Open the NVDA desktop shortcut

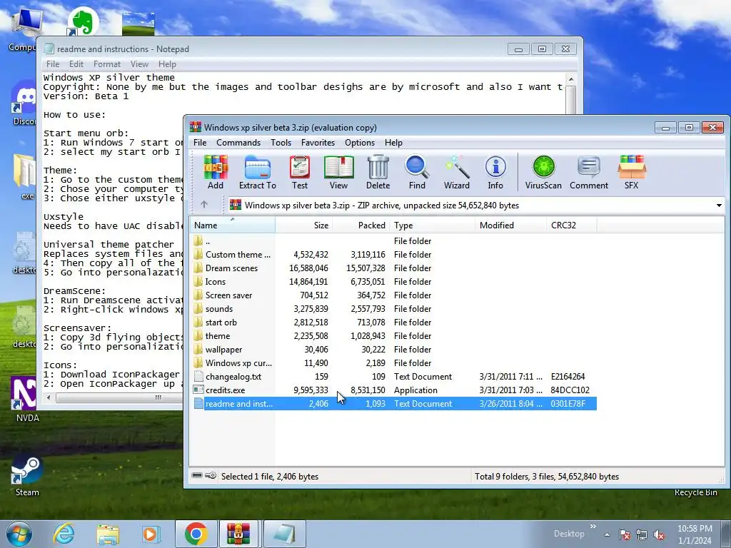click(26, 400)
